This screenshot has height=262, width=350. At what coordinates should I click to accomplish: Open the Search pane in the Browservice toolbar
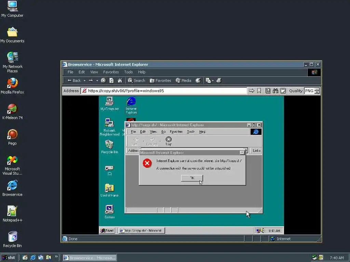coord(136,81)
